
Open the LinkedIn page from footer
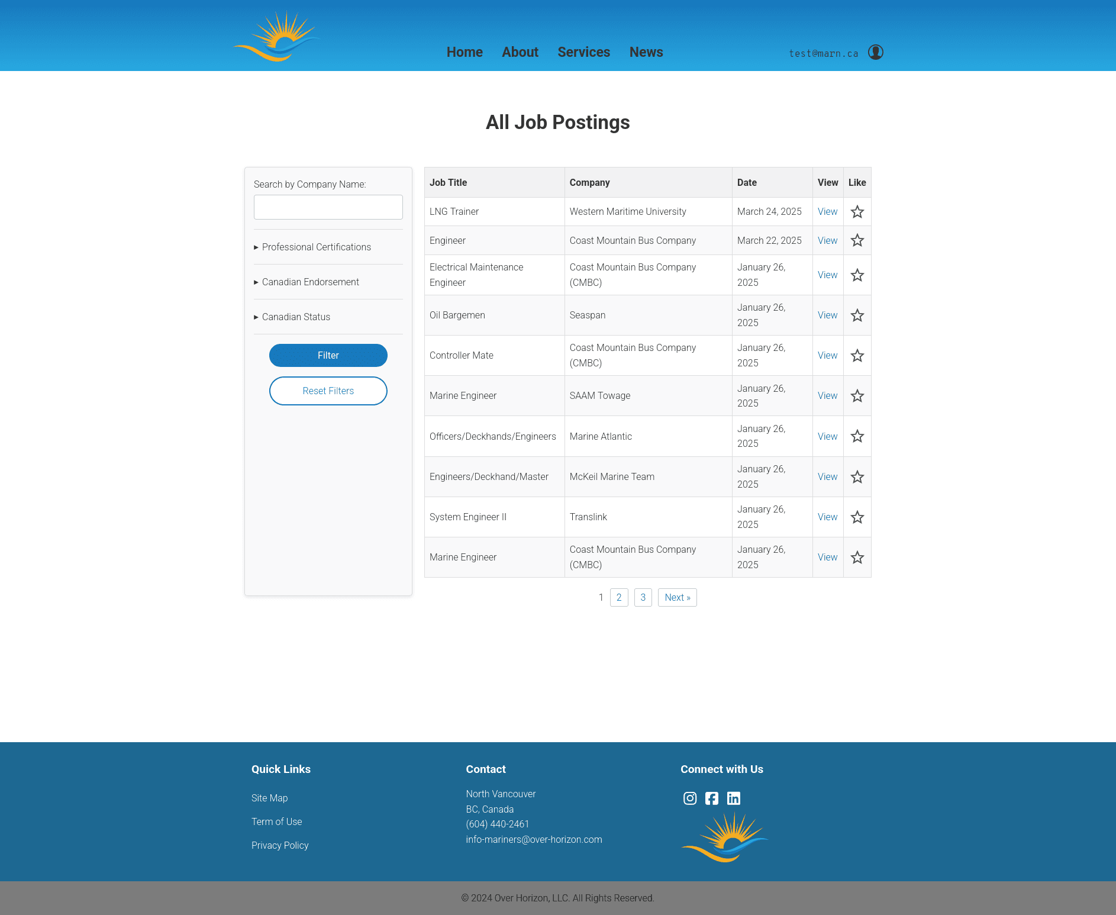pos(734,798)
